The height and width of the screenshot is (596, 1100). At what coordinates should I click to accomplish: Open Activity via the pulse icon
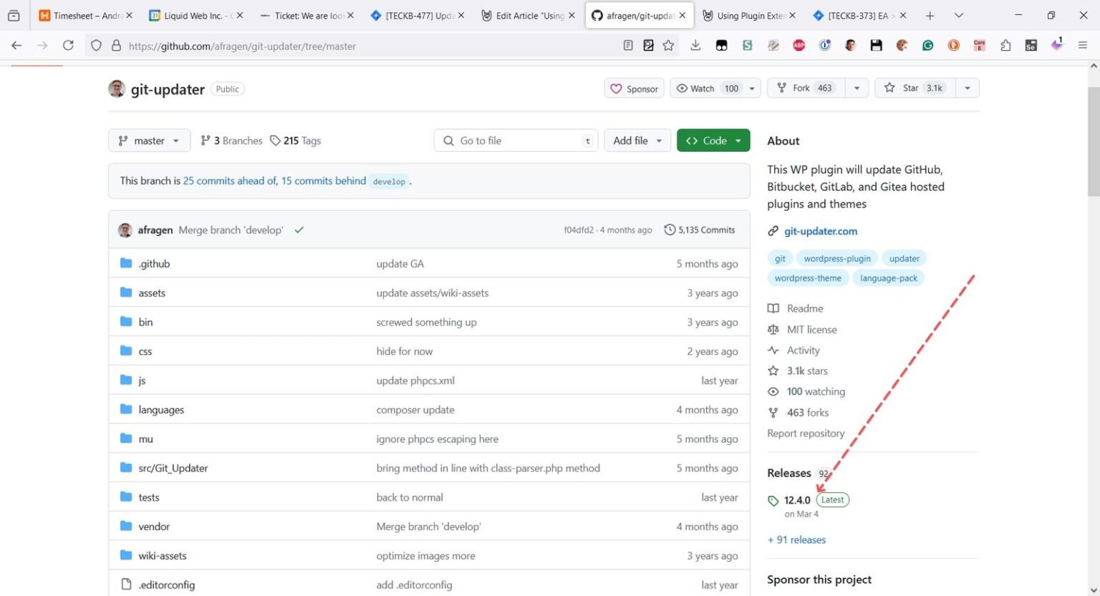click(x=773, y=350)
